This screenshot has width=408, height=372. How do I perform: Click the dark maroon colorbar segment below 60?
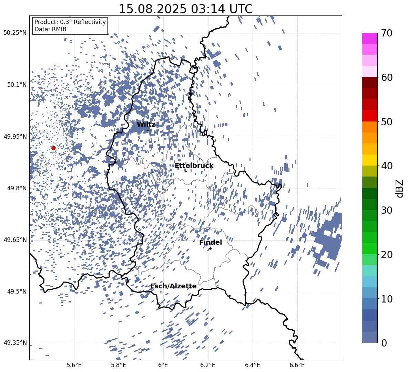click(x=370, y=83)
